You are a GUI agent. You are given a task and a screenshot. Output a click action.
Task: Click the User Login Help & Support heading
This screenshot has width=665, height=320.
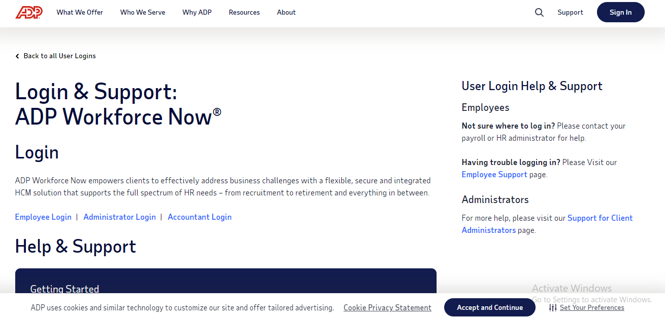coord(532,86)
